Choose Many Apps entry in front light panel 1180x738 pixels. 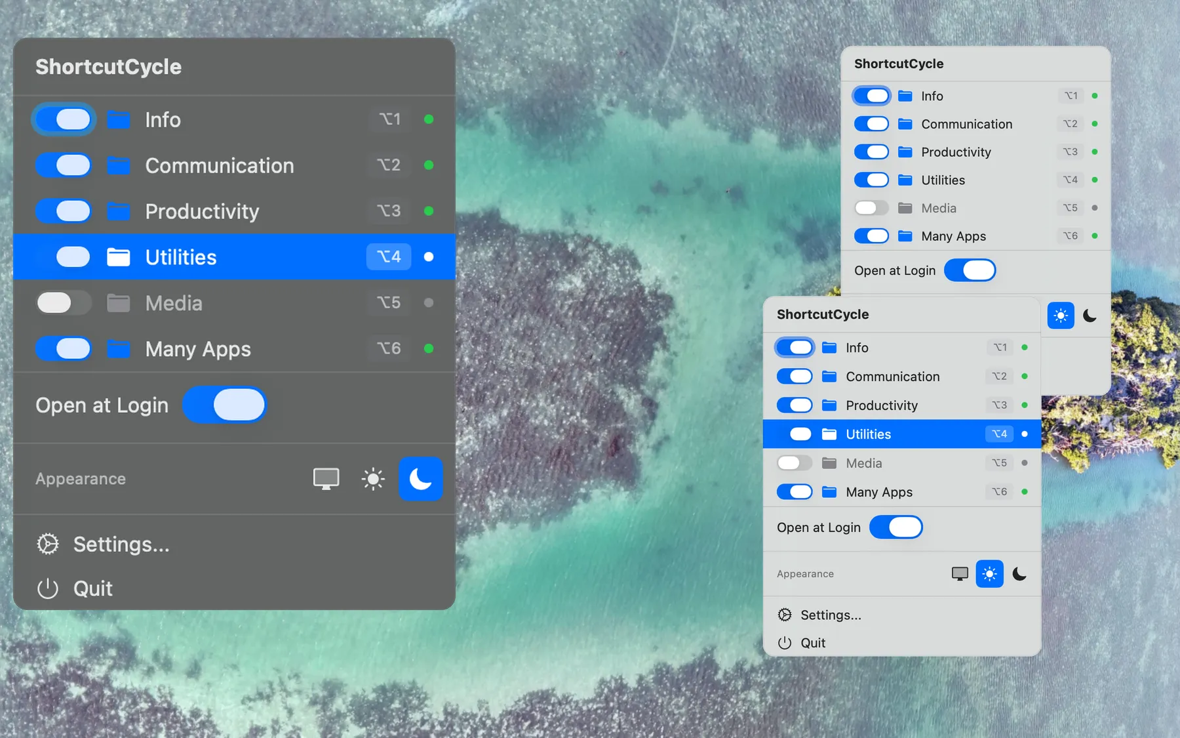(x=878, y=492)
